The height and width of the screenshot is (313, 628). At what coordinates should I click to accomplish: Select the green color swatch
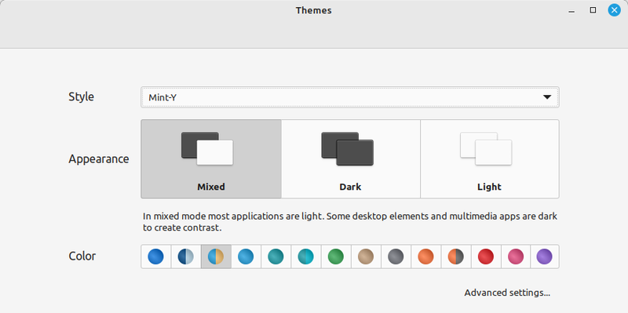point(336,257)
